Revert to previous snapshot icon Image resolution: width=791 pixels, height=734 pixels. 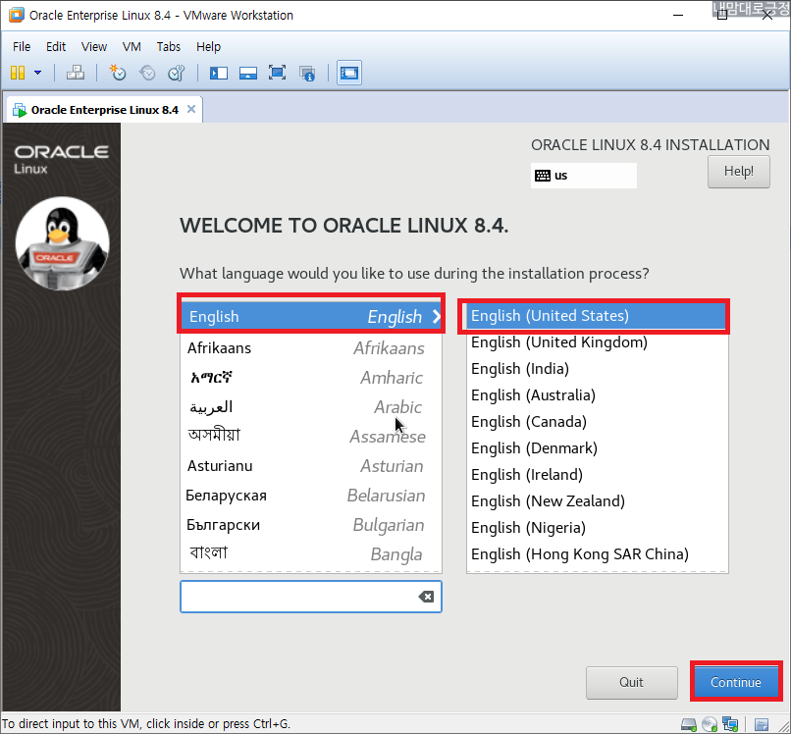147,73
